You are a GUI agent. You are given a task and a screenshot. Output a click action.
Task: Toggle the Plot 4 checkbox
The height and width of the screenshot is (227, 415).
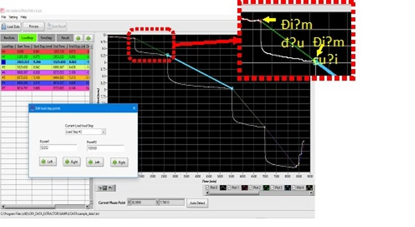(x=294, y=187)
